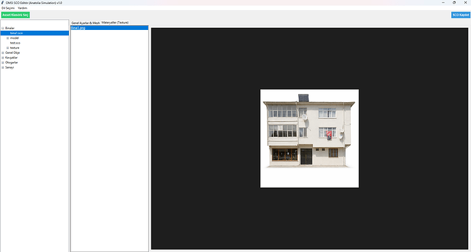
Task: Switch to Materyaller (Texture) tab
Action: [115, 22]
